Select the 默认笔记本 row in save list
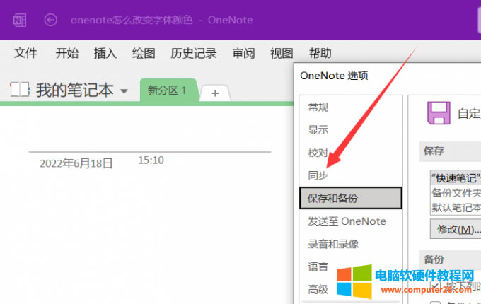The height and width of the screenshot is (304, 481). click(456, 207)
